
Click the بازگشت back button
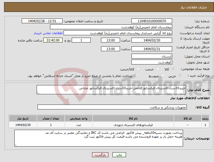100,155
